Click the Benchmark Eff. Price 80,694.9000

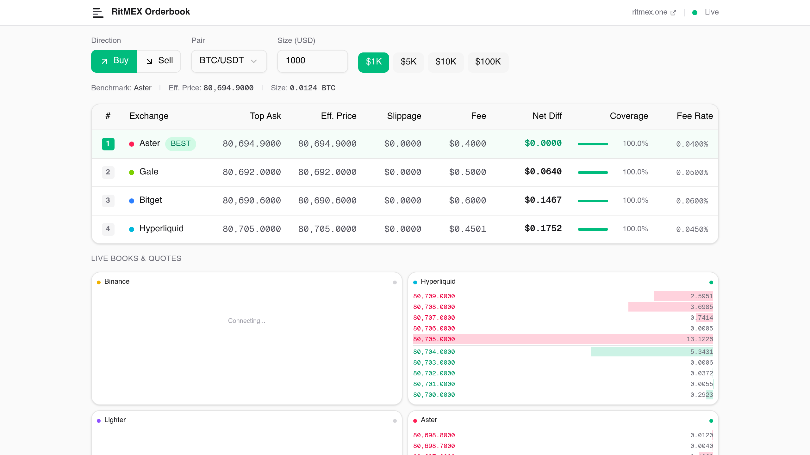point(228,88)
